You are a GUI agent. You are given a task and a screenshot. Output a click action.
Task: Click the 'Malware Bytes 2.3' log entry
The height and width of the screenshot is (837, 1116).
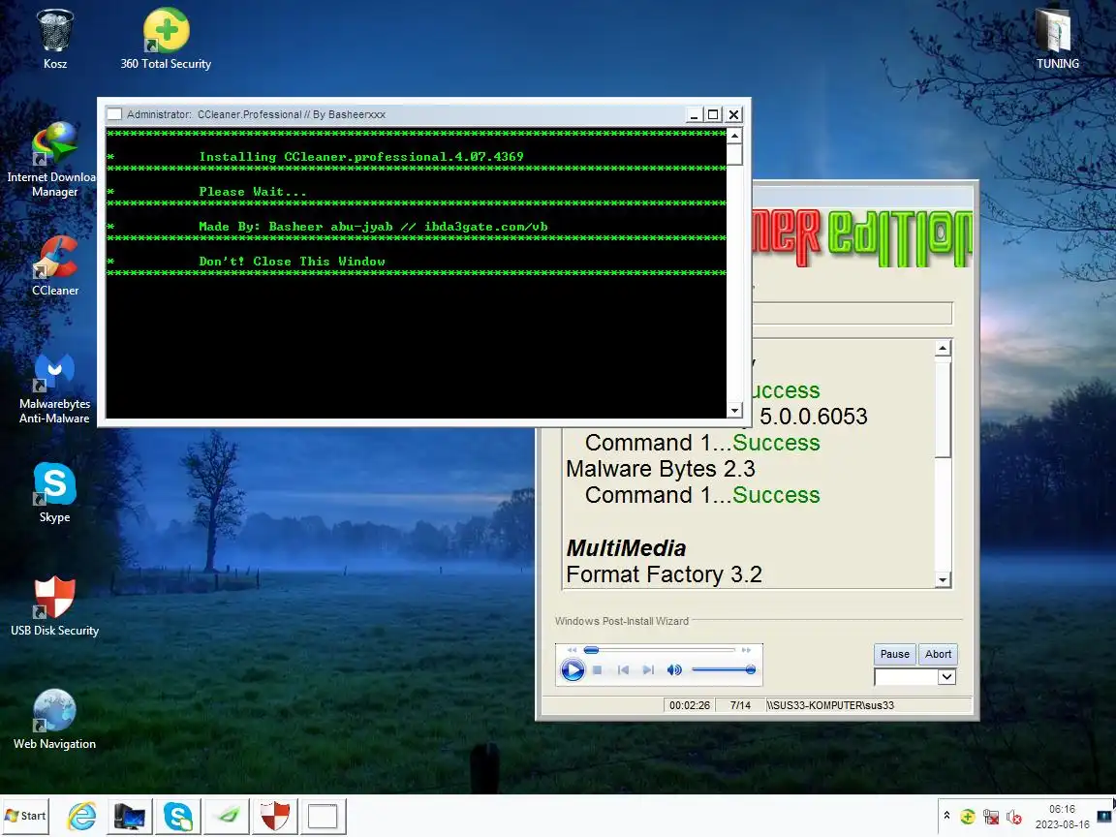tap(661, 469)
